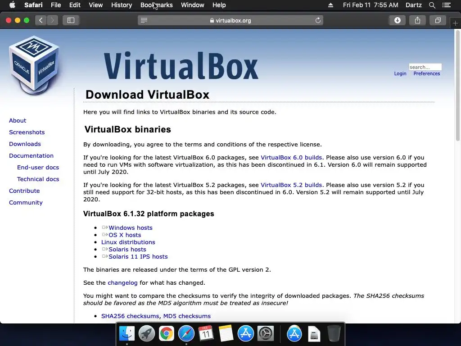Click the forward navigation arrow

pos(52,20)
